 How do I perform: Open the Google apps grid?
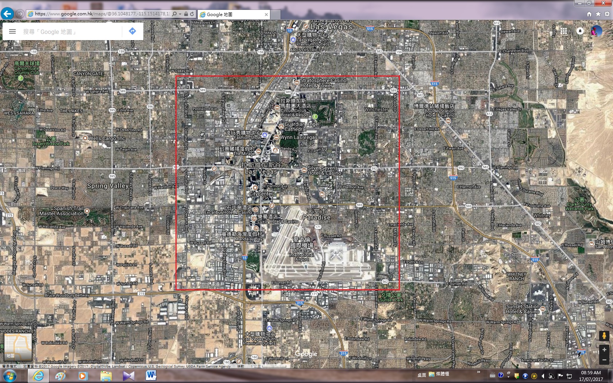(x=564, y=31)
